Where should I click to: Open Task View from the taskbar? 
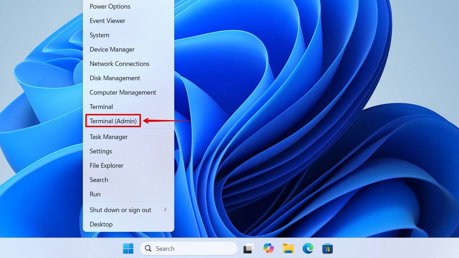click(x=249, y=248)
